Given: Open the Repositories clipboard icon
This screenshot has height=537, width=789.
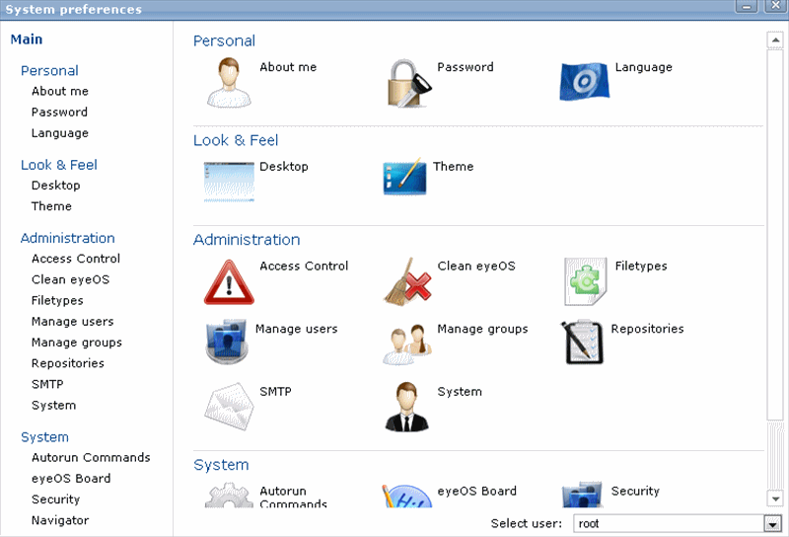Looking at the screenshot, I should pyautogui.click(x=582, y=343).
